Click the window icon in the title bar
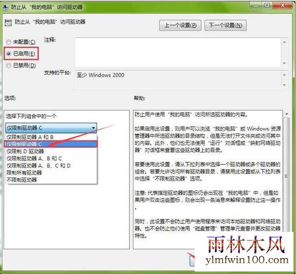The image size is (296, 274). coord(5,7)
